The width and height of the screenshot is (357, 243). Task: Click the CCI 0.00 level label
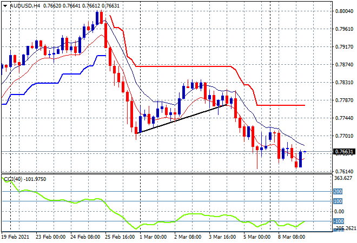click(x=339, y=212)
